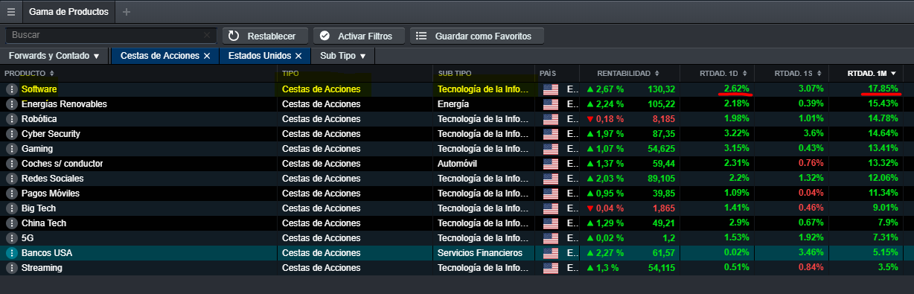Screen dimensions: 914x294
Task: Sort by Producto column header
Action: point(30,74)
